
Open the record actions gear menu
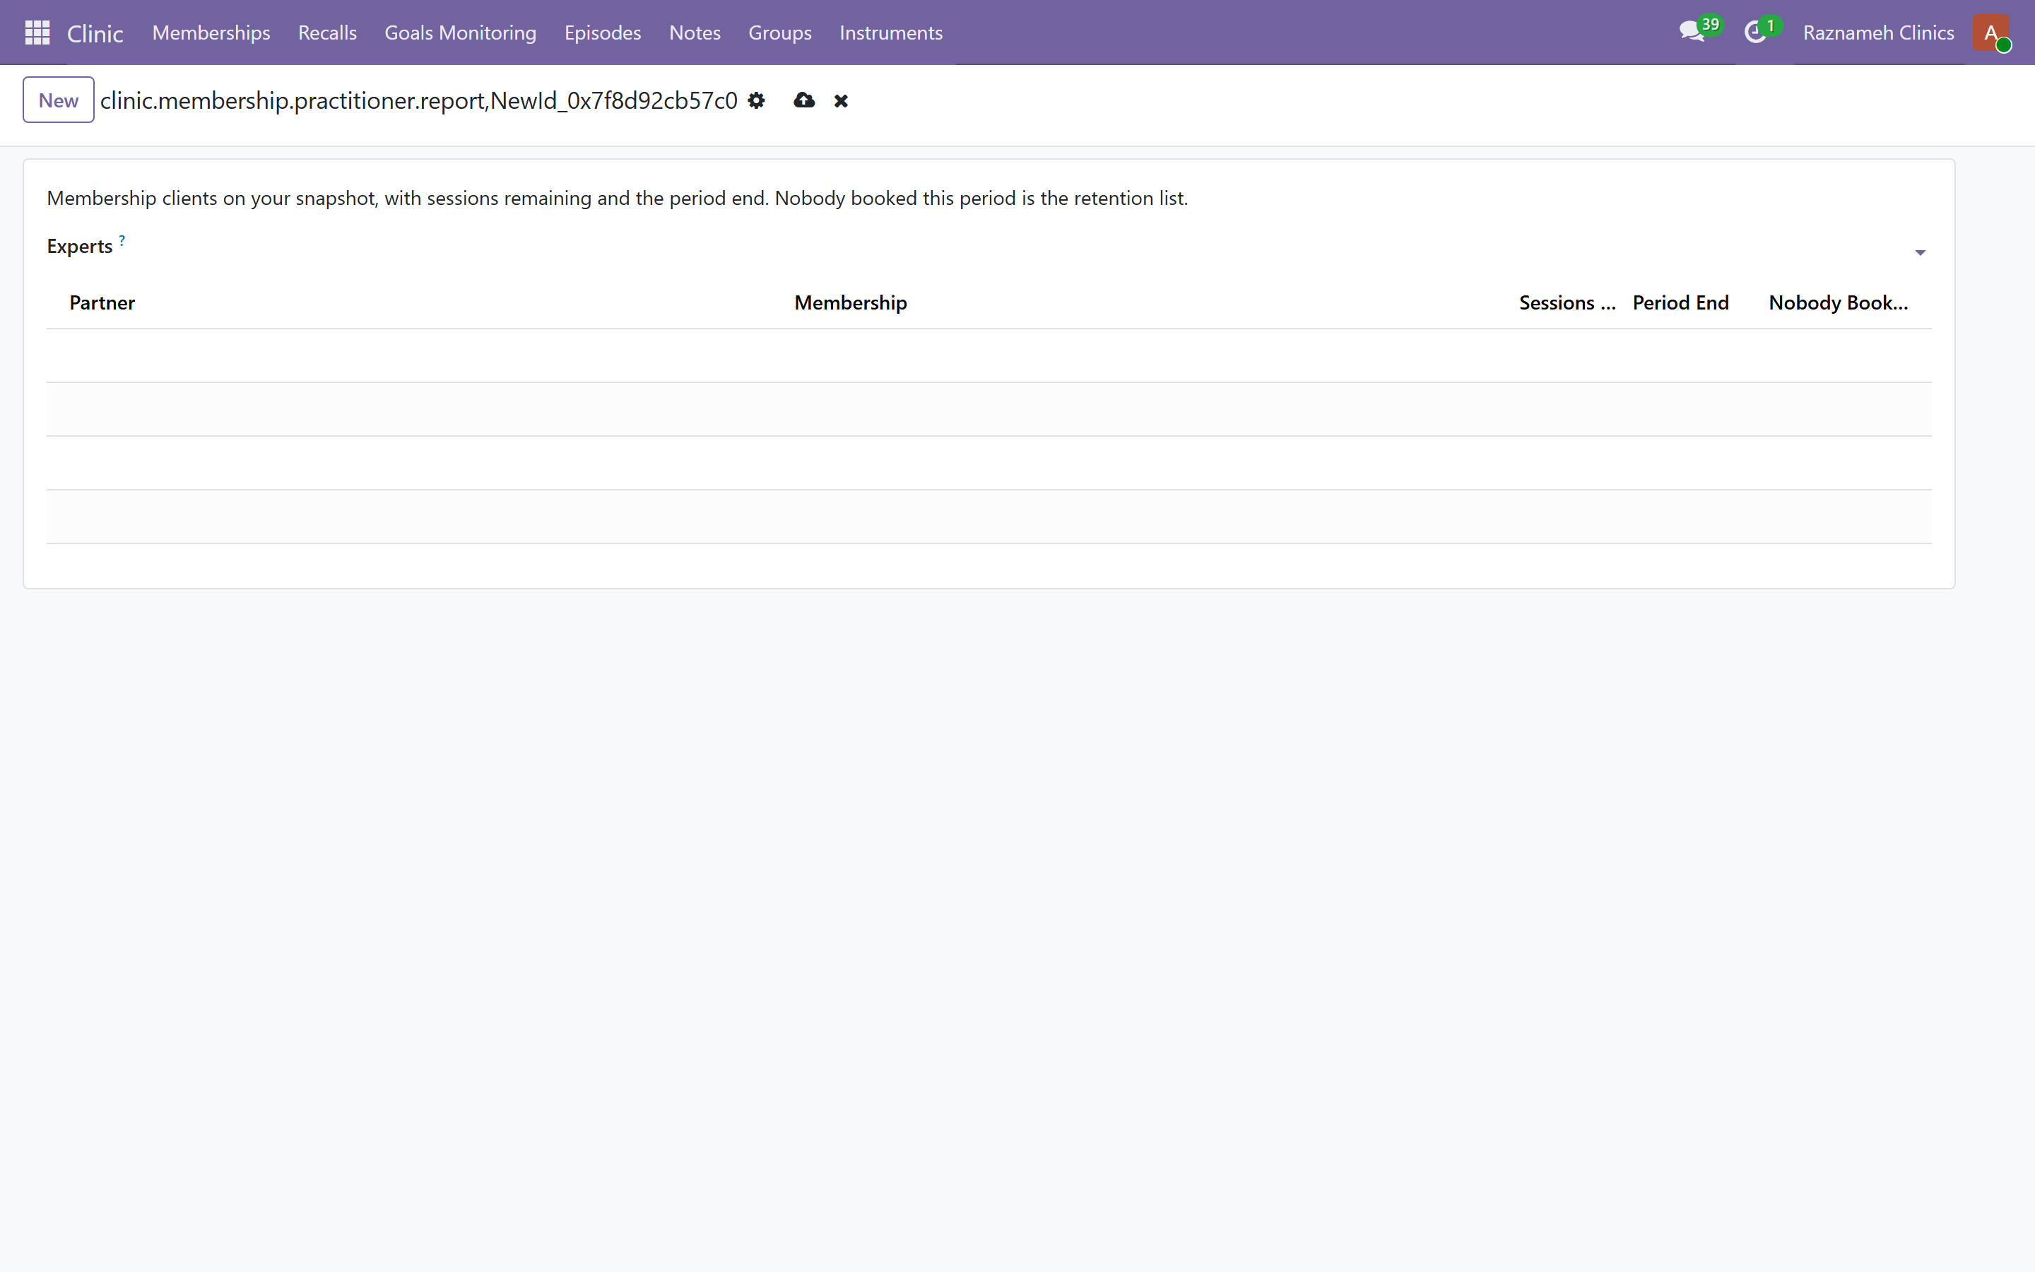[756, 101]
